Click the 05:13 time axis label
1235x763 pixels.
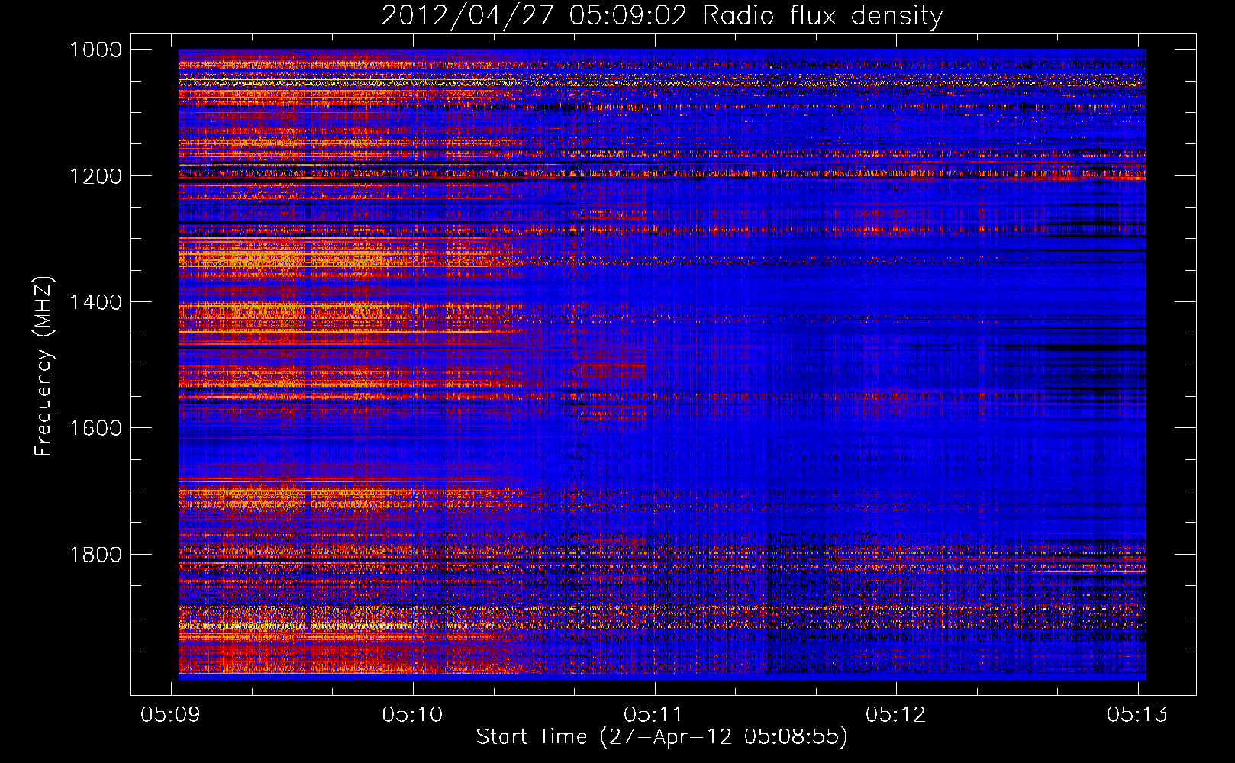click(1137, 714)
